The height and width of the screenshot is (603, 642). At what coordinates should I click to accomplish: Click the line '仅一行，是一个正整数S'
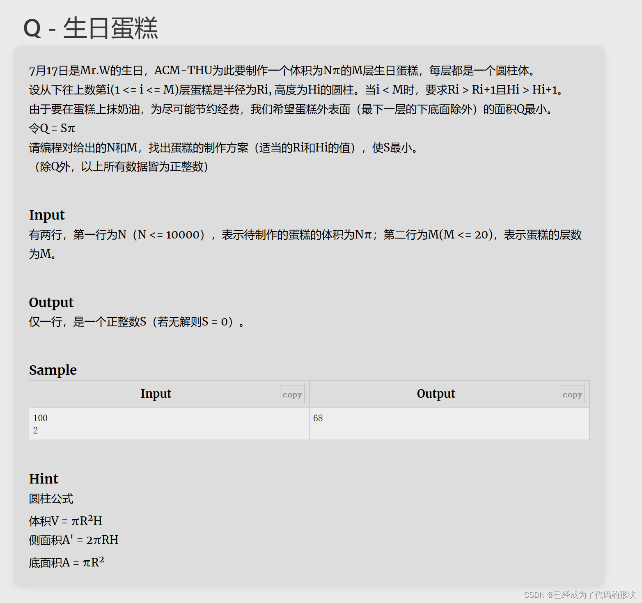[x=137, y=322]
